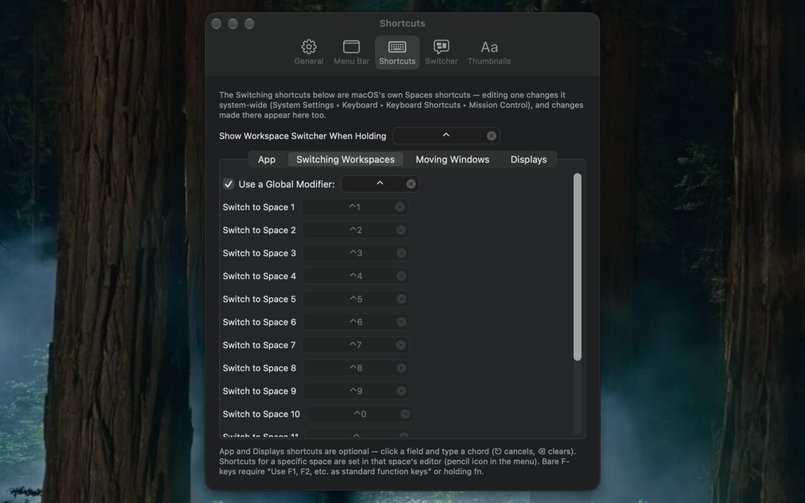Clear the Switch to Space 2 shortcut

coord(401,230)
